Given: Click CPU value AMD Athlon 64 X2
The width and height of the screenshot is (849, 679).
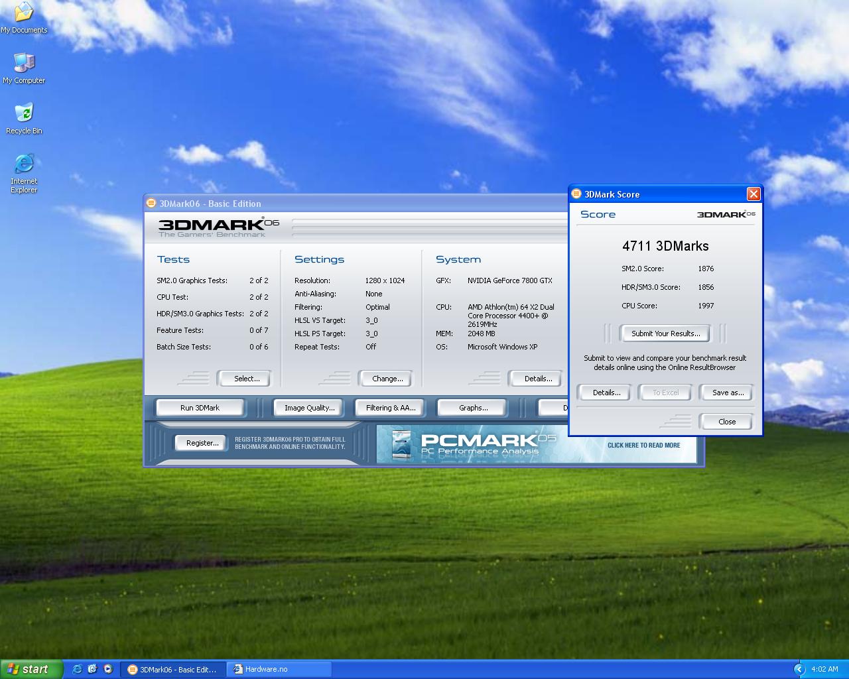Looking at the screenshot, I should pos(511,316).
